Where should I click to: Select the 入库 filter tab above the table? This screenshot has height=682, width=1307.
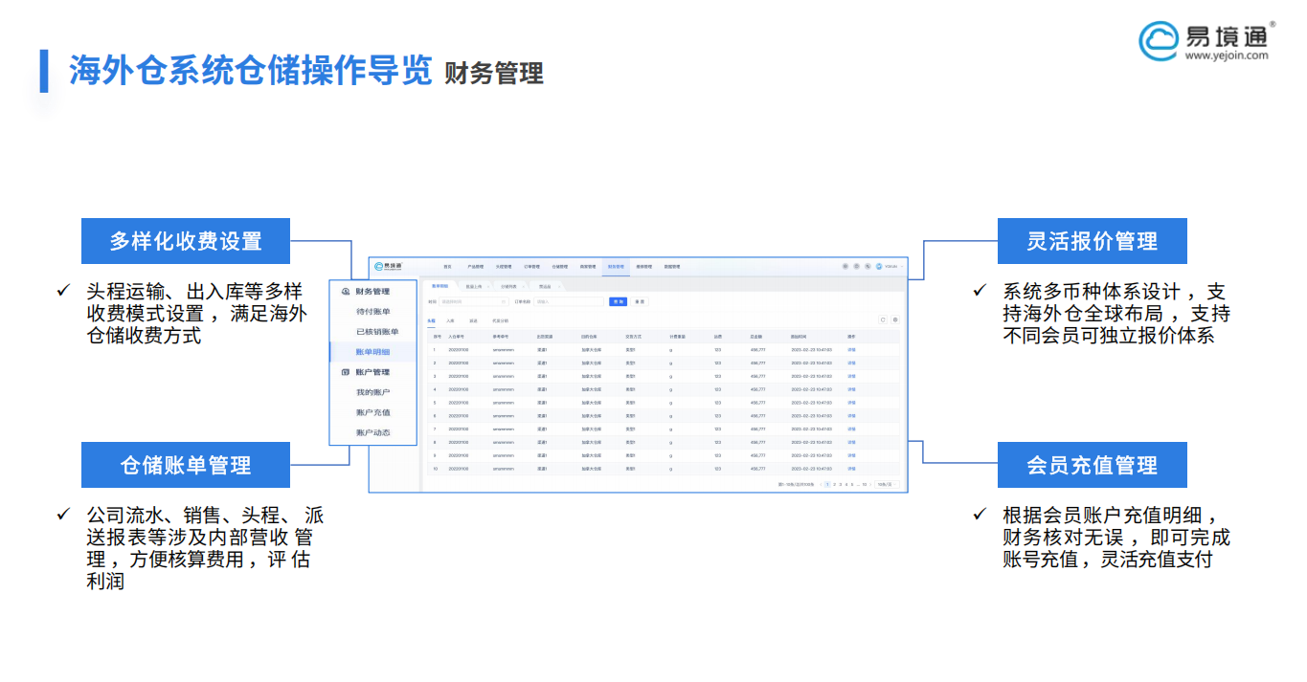452,319
